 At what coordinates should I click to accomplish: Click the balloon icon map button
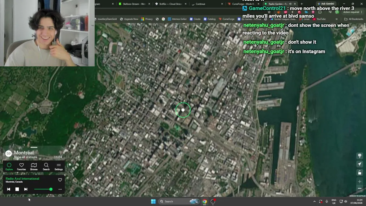pos(360,156)
